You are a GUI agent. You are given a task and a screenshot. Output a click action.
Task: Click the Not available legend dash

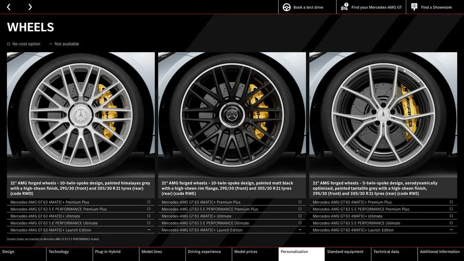(x=51, y=44)
